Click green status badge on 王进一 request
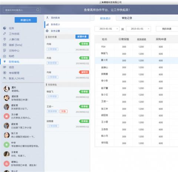The image size is (178, 172). pos(84,106)
